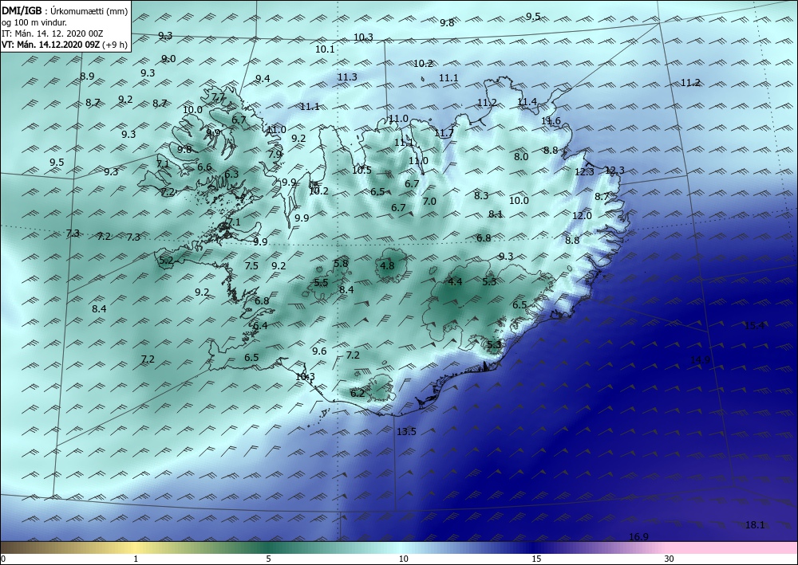Select the 8.9 value in the northwest sea

[x=87, y=77]
